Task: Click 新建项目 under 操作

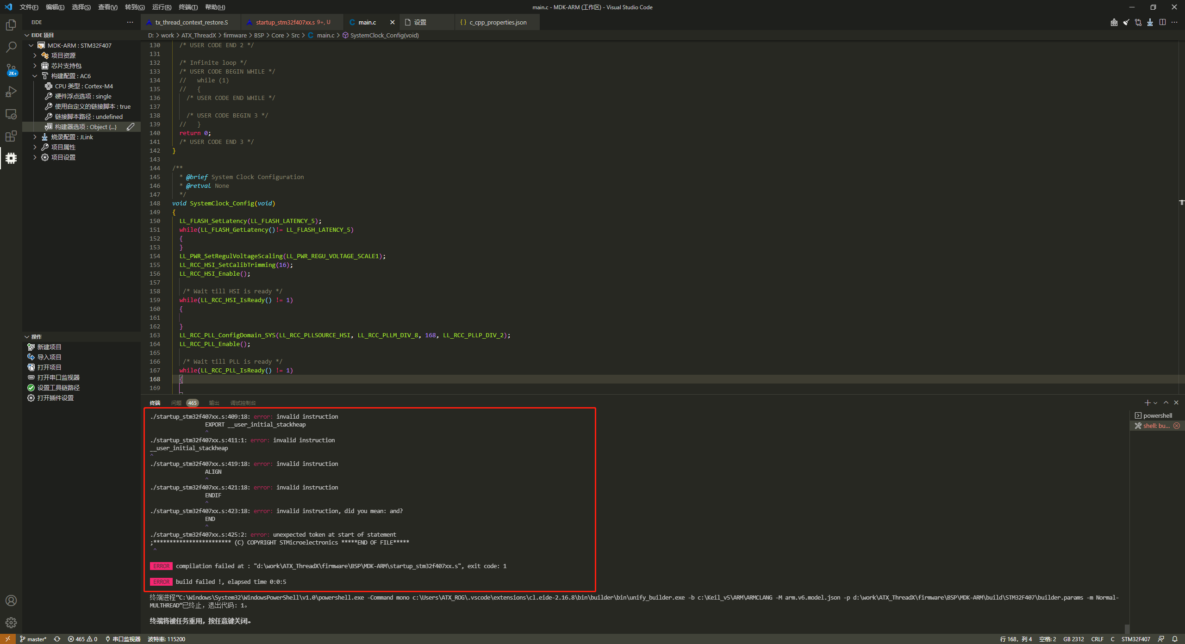Action: click(50, 347)
